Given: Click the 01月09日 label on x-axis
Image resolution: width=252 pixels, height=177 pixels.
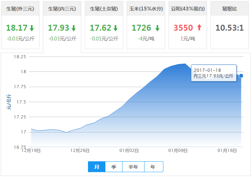Looking at the screenshot, I should coord(178,151).
